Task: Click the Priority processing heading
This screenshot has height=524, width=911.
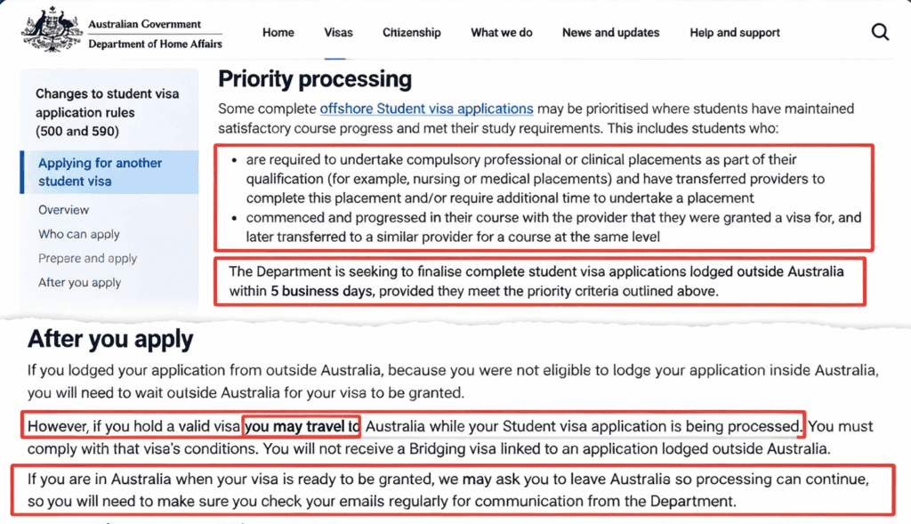Action: point(315,79)
